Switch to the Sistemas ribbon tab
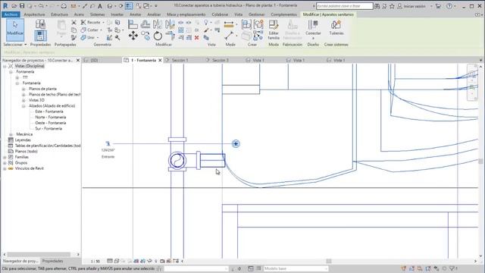Viewport: 485px width, 273px height. [98, 14]
